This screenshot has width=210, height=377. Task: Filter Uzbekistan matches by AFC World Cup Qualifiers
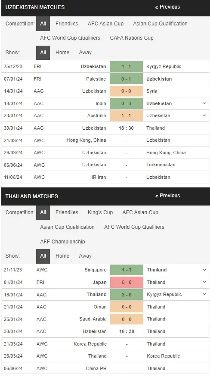pos(70,38)
